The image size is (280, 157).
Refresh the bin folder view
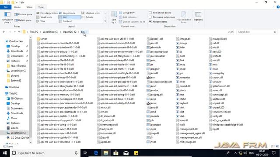click(232, 32)
